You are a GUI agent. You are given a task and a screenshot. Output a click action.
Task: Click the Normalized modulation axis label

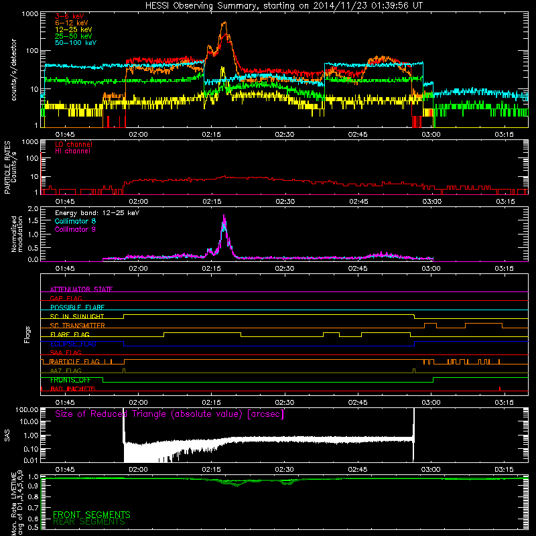(x=17, y=234)
